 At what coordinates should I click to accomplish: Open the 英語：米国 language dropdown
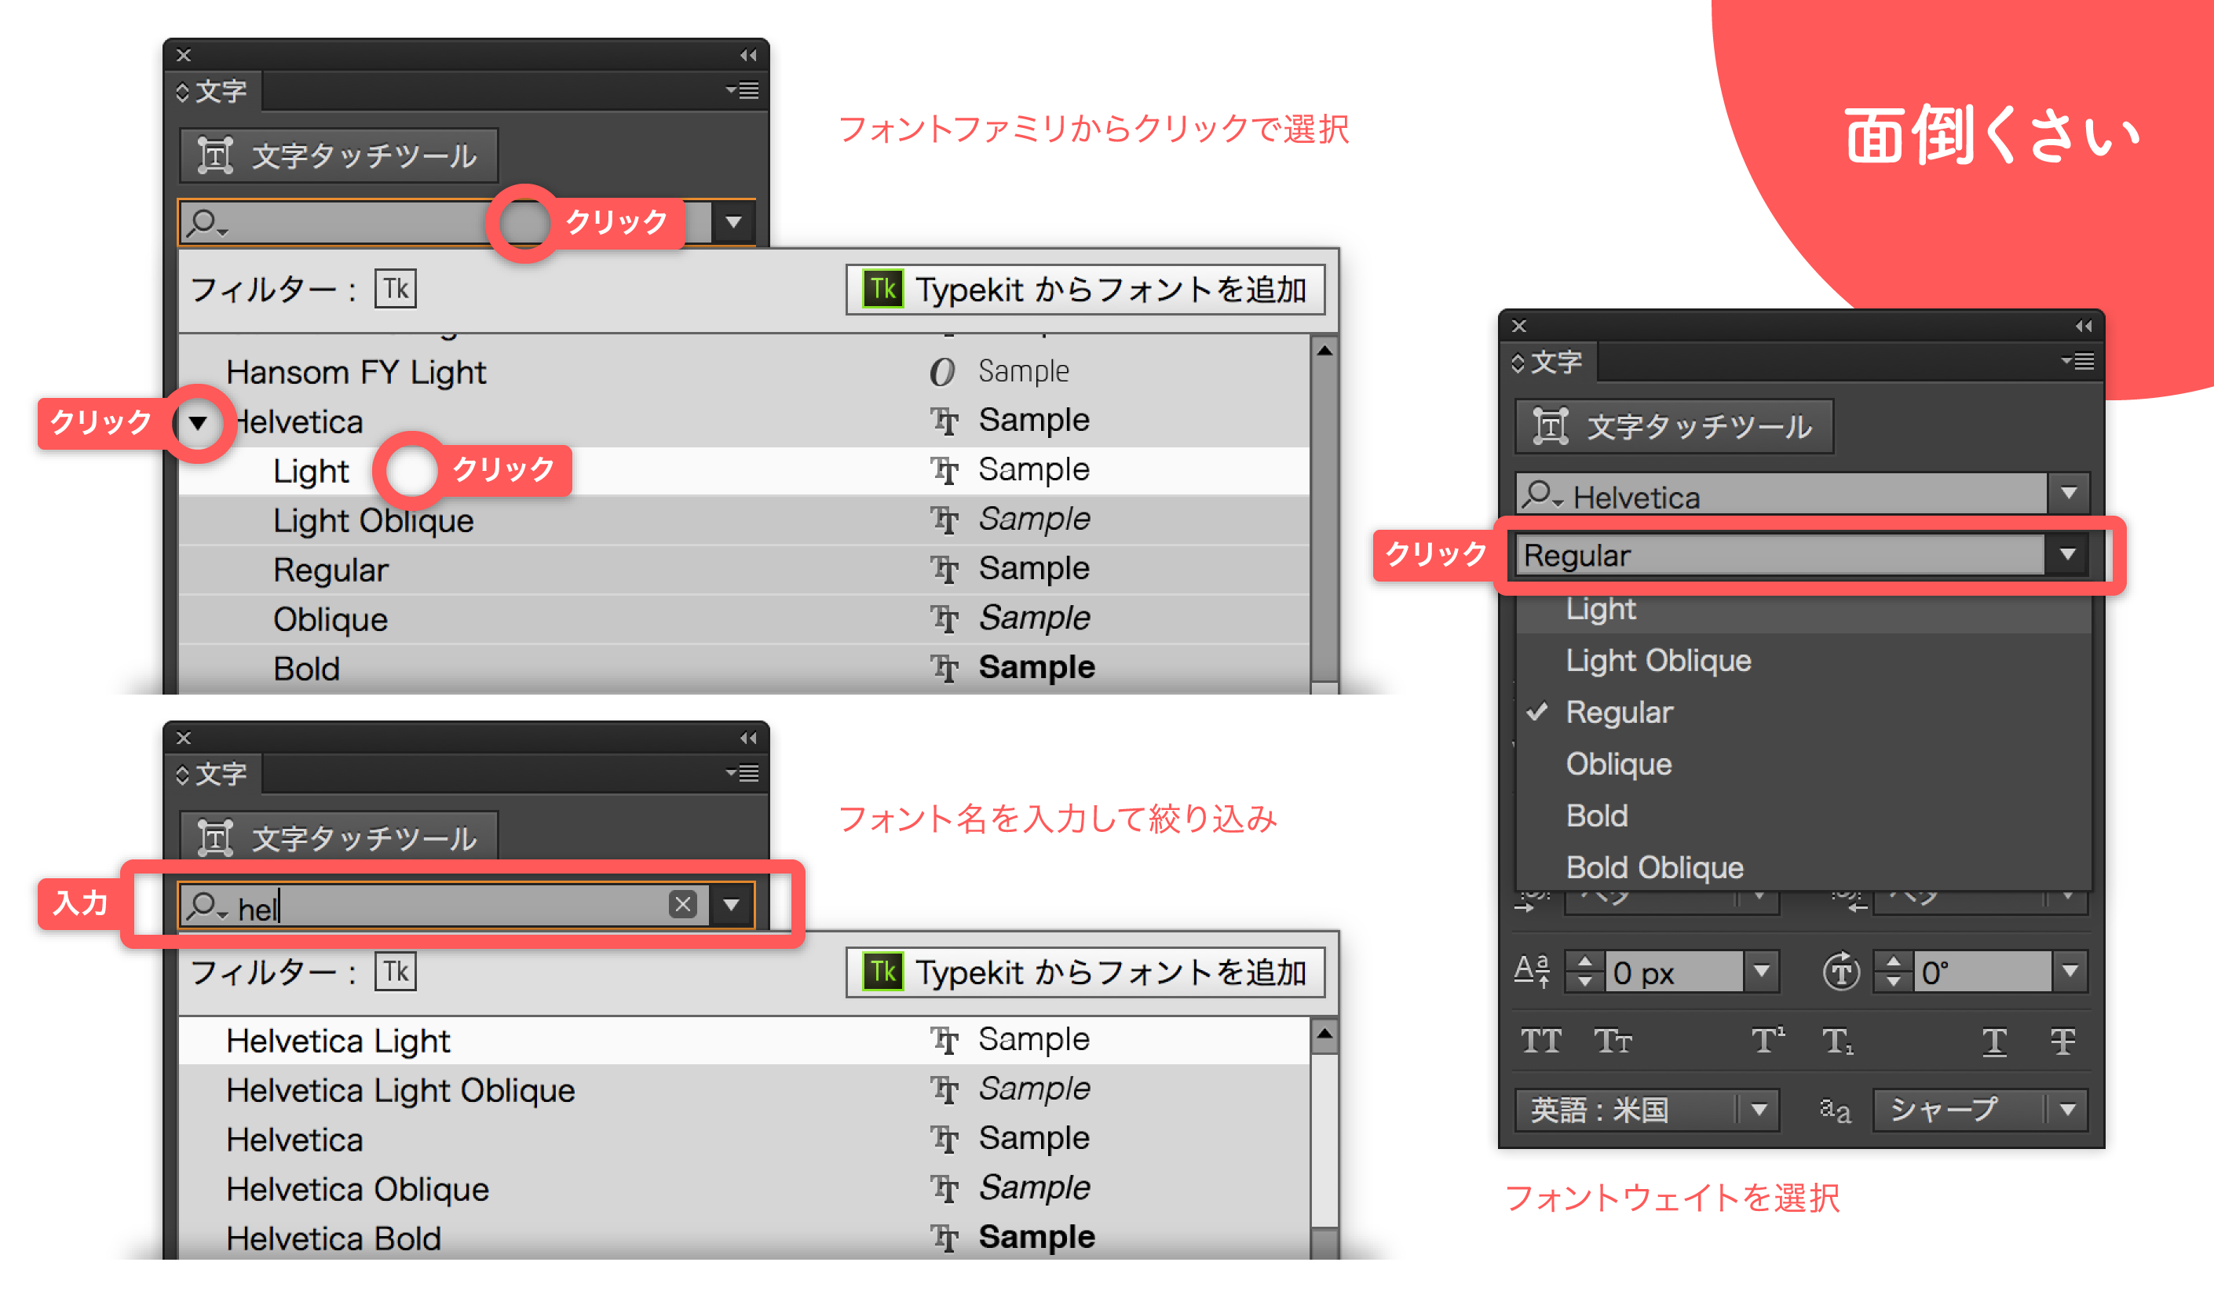click(1646, 1110)
